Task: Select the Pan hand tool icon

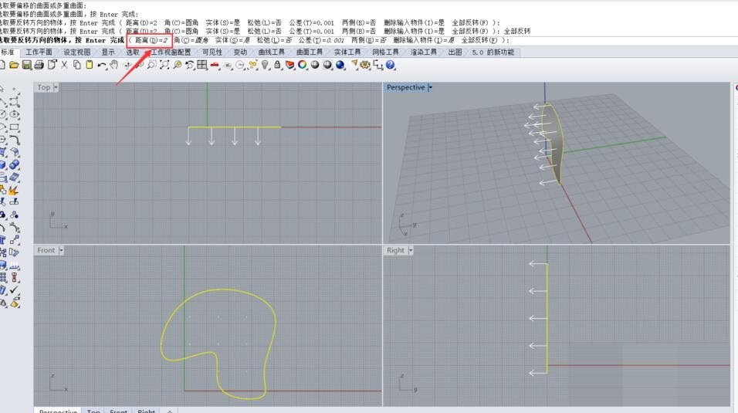Action: [x=113, y=66]
